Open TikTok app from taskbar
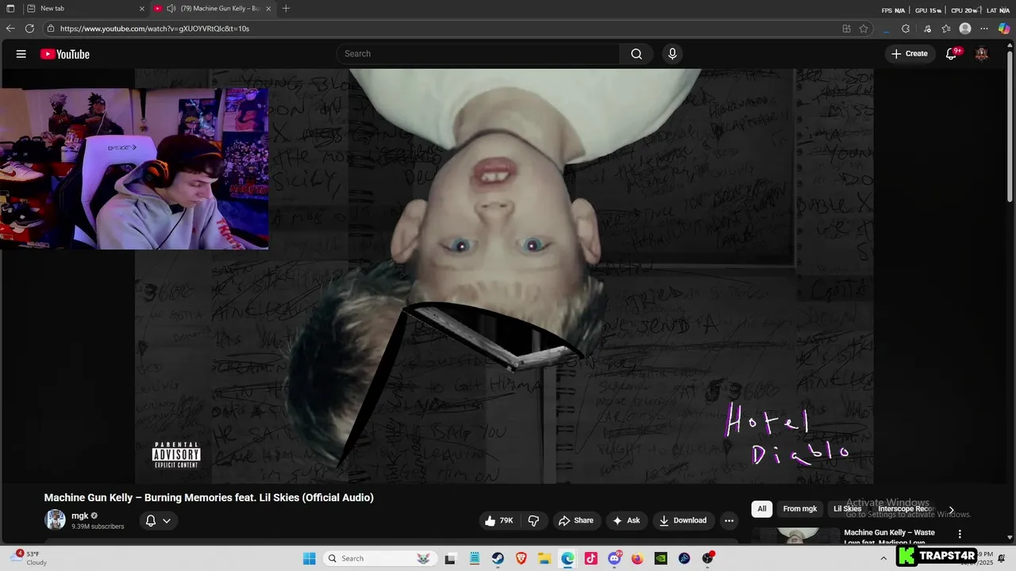The width and height of the screenshot is (1016, 571). 591,558
